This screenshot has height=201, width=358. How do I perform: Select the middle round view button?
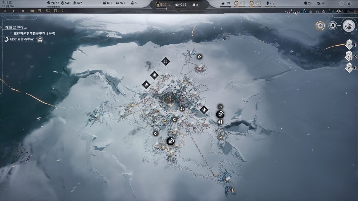click(x=333, y=26)
